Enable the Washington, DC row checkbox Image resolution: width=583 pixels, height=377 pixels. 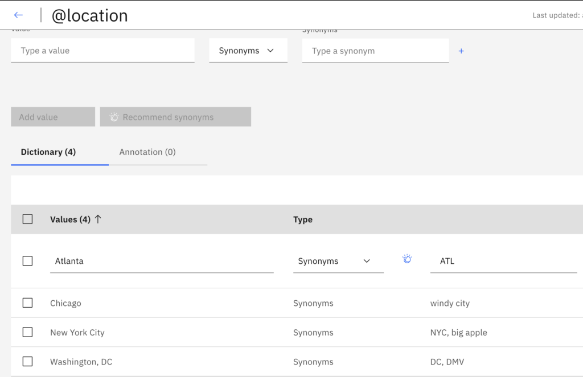click(x=27, y=362)
